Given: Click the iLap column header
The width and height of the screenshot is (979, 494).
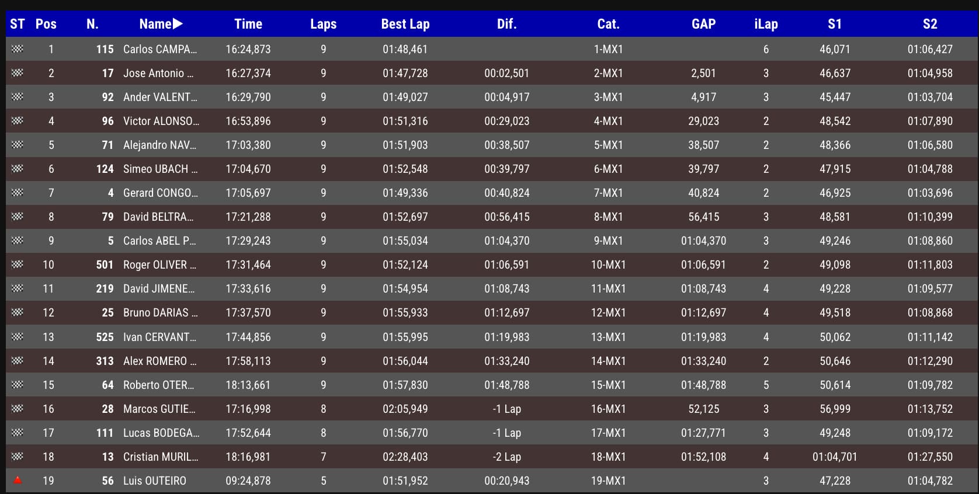Looking at the screenshot, I should click(x=765, y=24).
